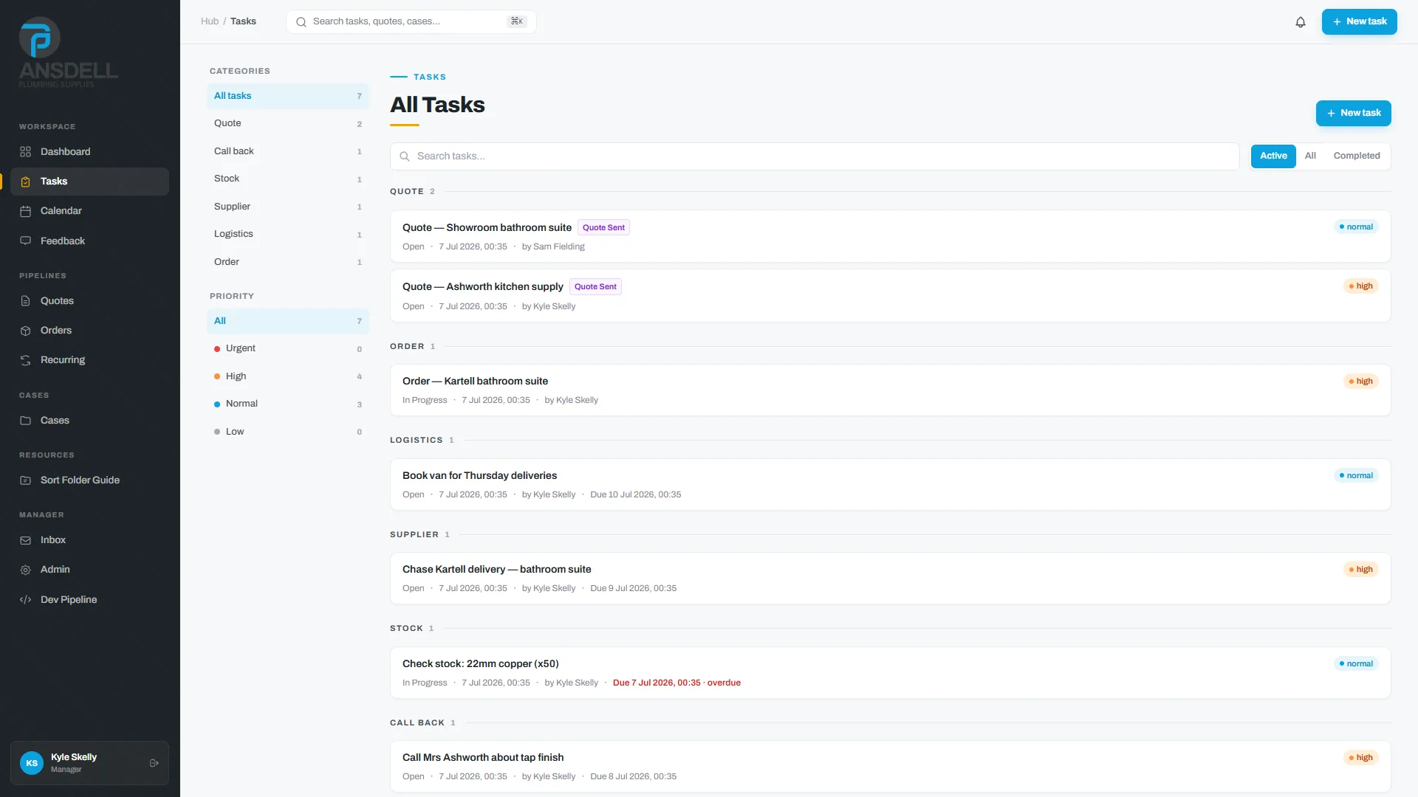Click the magnifier icon in Search tasks box
This screenshot has height=797, width=1418.
[x=405, y=156]
